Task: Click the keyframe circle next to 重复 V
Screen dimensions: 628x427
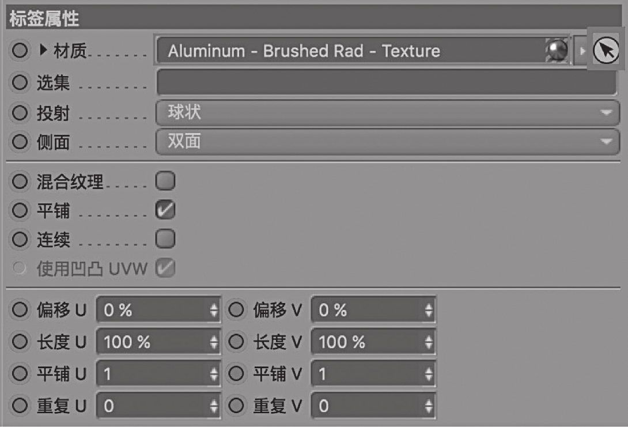Action: pyautogui.click(x=236, y=406)
